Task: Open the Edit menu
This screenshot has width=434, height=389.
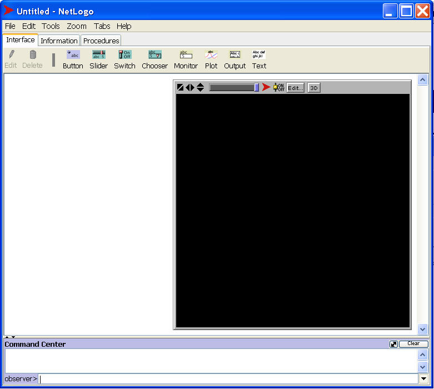Action: (29, 26)
